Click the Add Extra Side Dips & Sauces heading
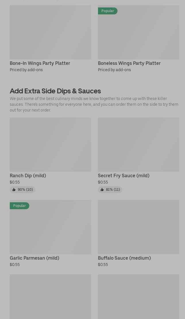The image size is (185, 319). (55, 91)
